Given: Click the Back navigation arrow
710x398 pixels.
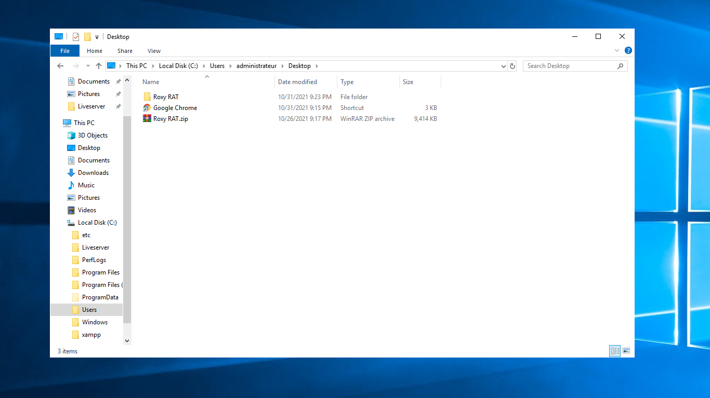Looking at the screenshot, I should tap(60, 66).
